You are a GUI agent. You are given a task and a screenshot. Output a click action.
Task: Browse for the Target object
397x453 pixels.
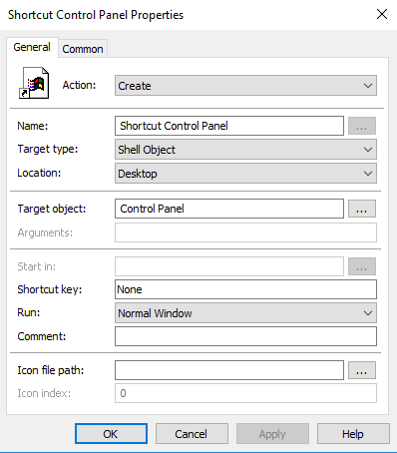coord(362,209)
